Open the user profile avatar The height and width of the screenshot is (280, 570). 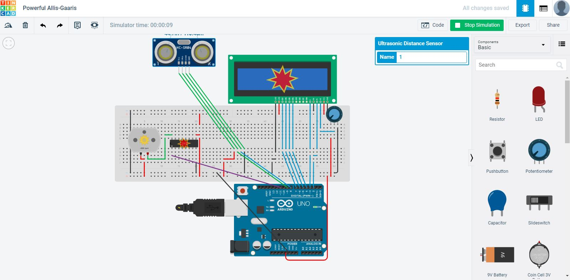click(561, 8)
